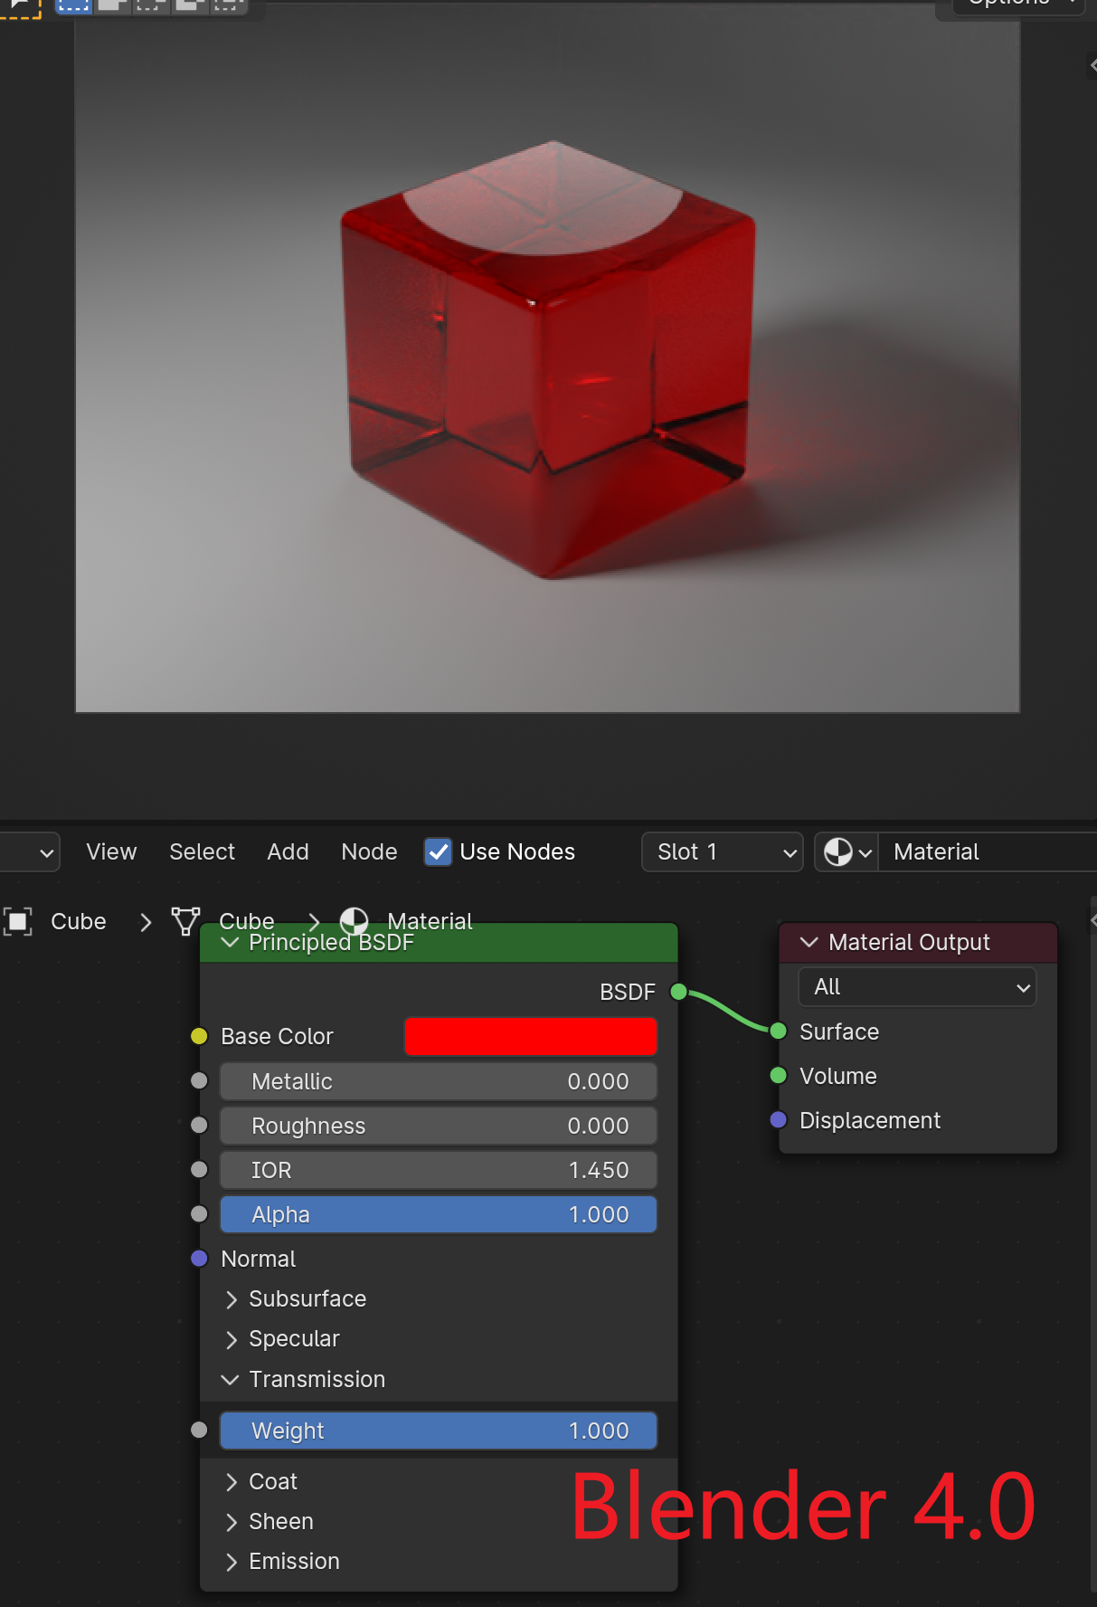Open the Add menu
This screenshot has width=1097, height=1607.
[288, 852]
